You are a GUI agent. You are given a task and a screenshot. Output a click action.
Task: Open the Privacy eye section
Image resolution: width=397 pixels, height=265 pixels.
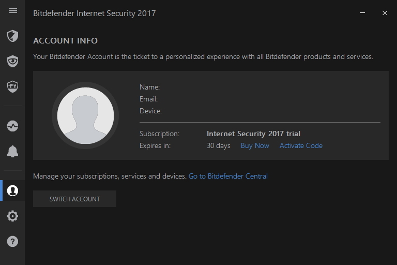[x=12, y=61]
